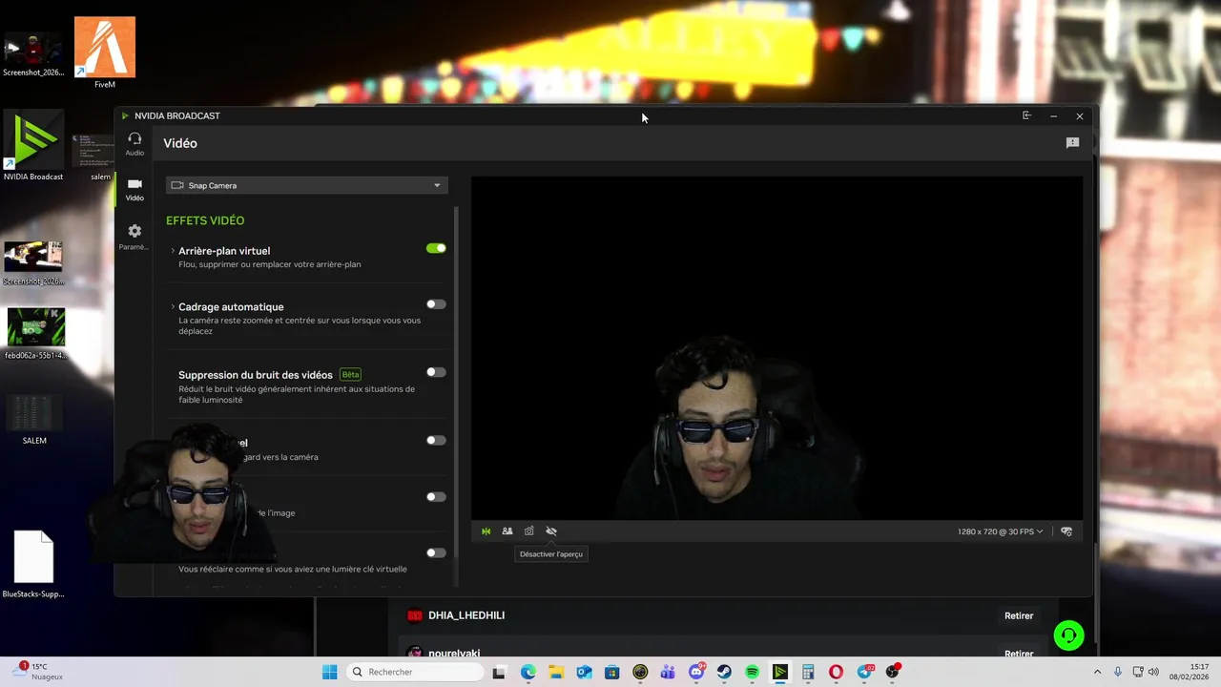Click the two-person icon under preview
This screenshot has width=1221, height=687.
507,531
